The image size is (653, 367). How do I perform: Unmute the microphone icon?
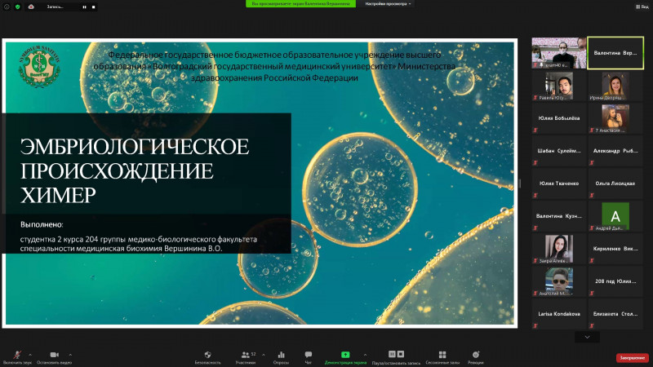[x=17, y=355]
